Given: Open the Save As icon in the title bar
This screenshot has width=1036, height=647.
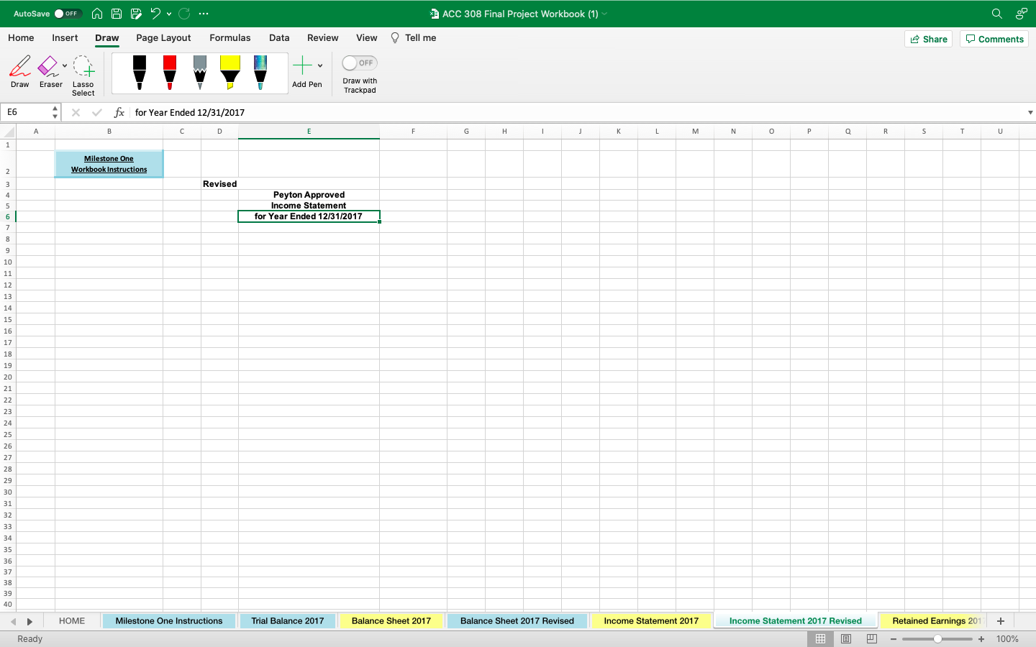Looking at the screenshot, I should point(135,13).
